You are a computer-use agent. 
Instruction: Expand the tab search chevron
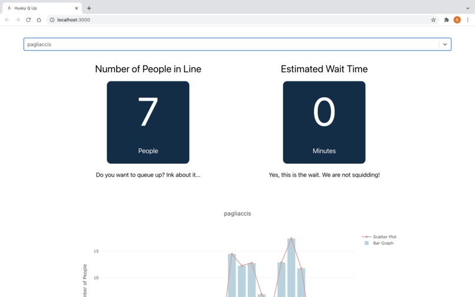coord(467,8)
